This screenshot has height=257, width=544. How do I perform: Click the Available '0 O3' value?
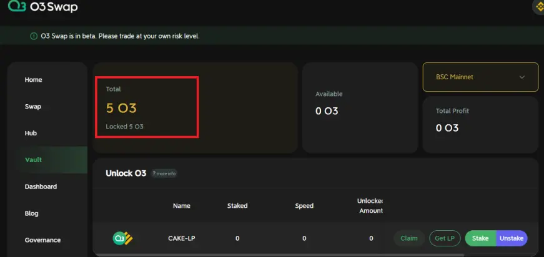(x=327, y=111)
